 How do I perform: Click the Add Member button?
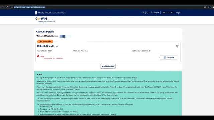pyautogui.click(x=108, y=66)
